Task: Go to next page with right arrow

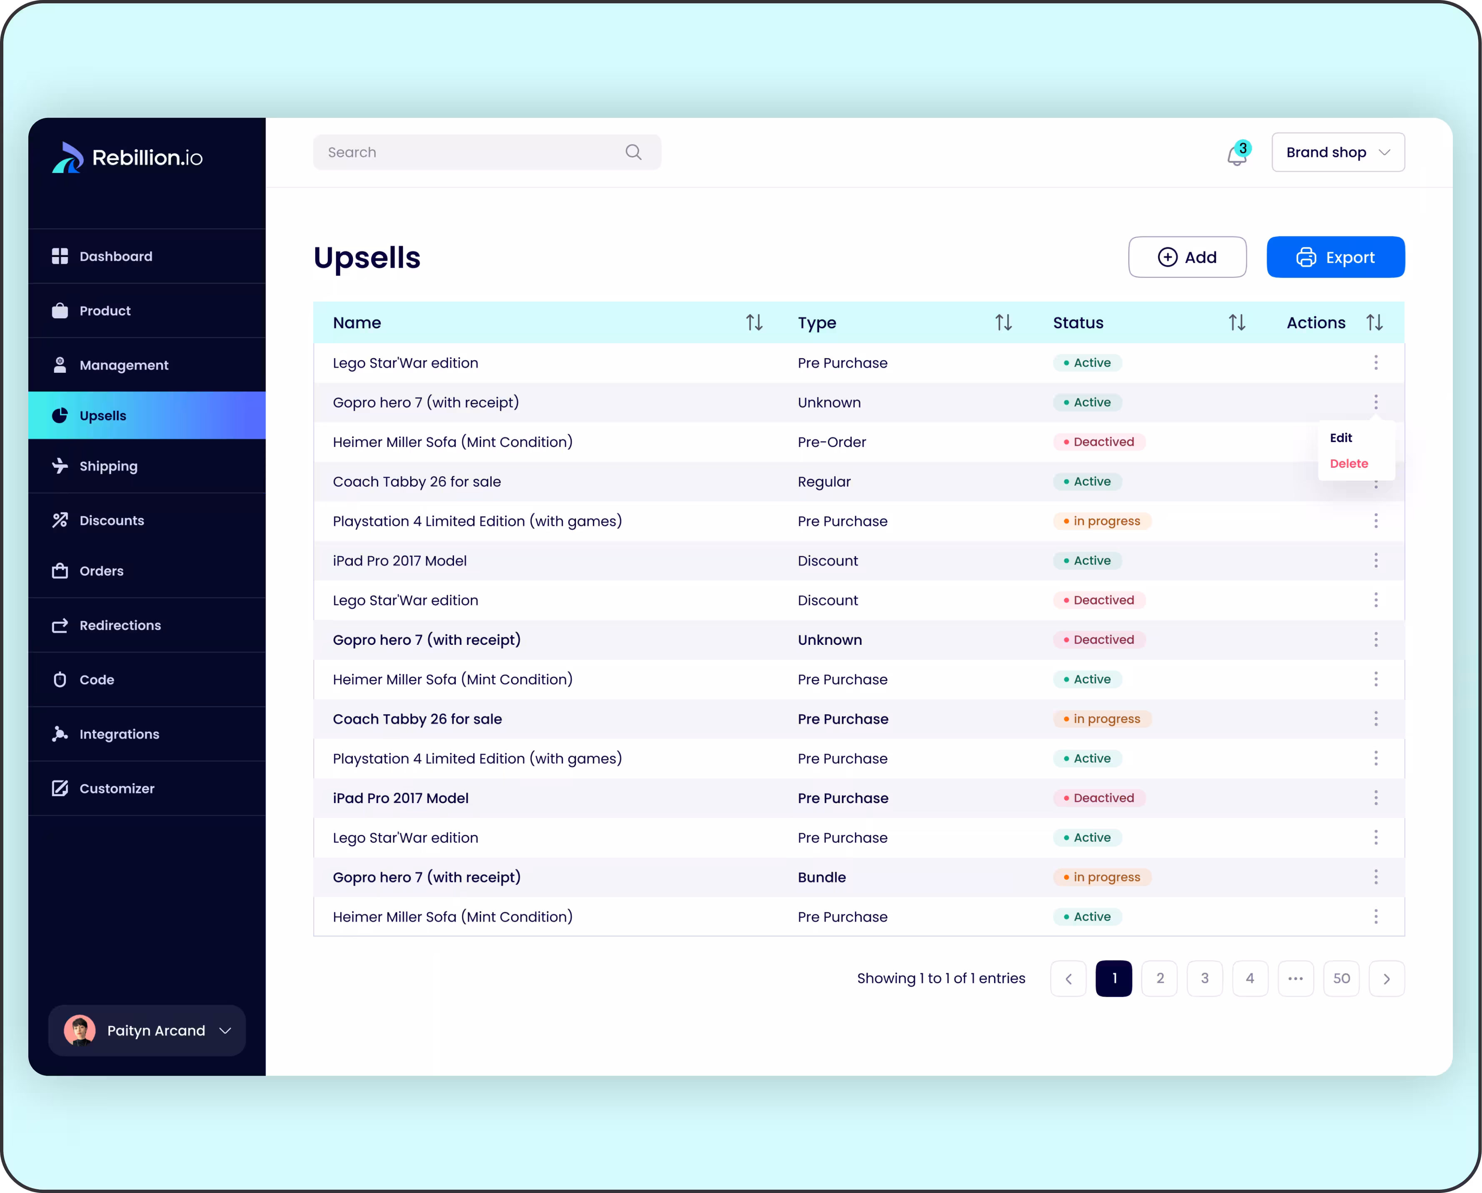Action: click(1387, 978)
